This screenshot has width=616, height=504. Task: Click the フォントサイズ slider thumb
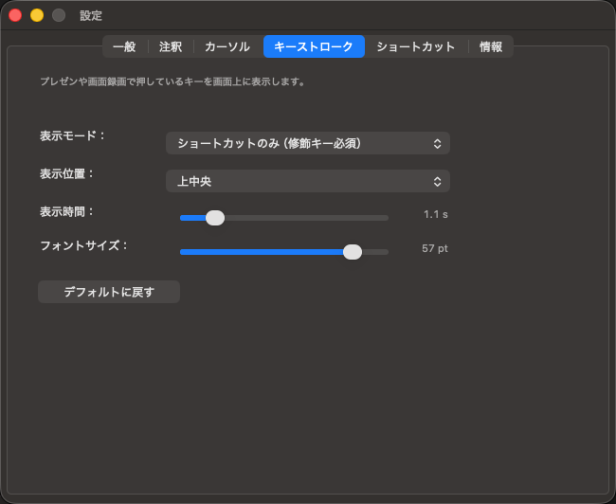pyautogui.click(x=353, y=252)
